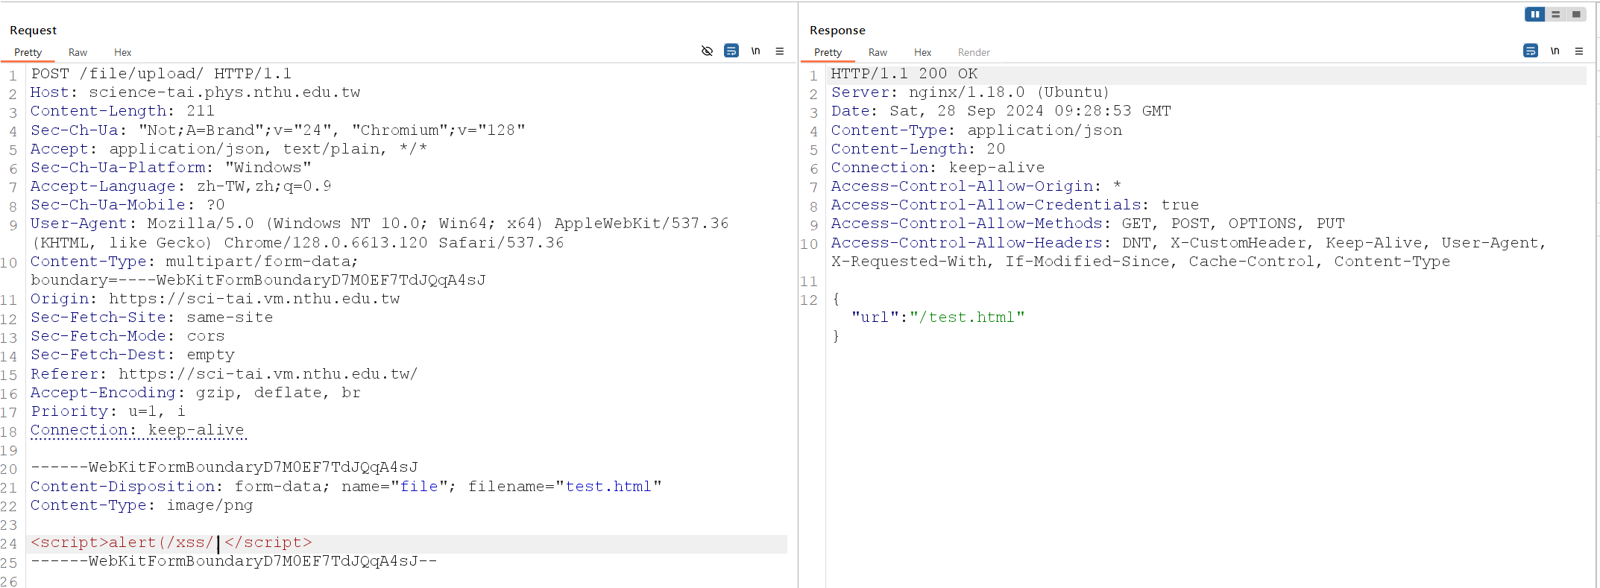Open the hamburger options menu in Request panel
Image resolution: width=1600 pixels, height=588 pixels.
click(780, 51)
